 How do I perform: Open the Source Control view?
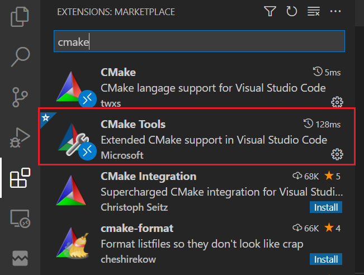[x=20, y=97]
